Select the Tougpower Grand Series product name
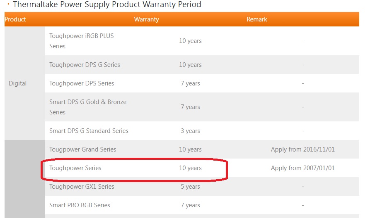 coord(82,149)
